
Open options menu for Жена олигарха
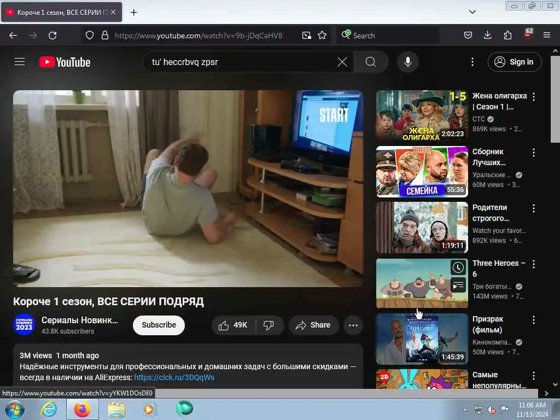click(x=534, y=96)
